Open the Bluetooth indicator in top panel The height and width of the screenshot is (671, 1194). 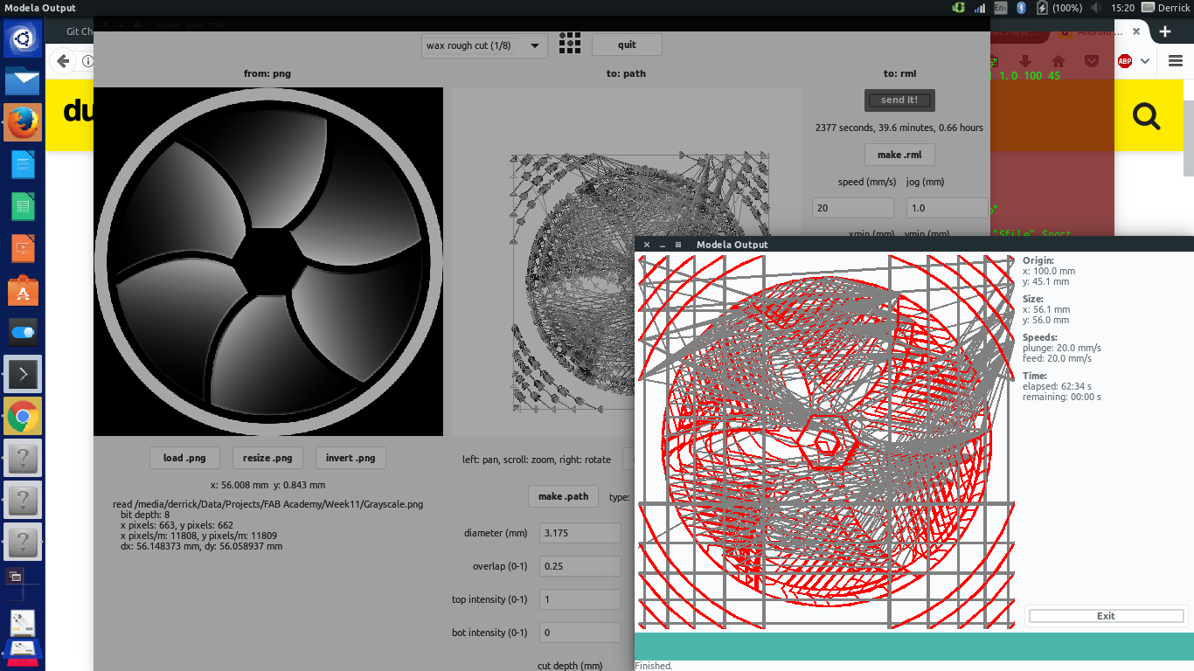tap(1020, 8)
